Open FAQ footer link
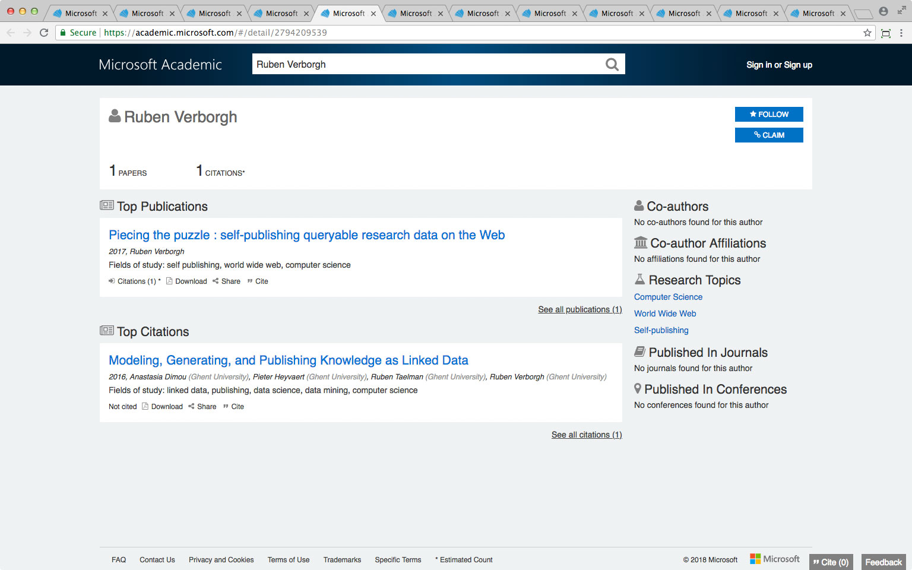The width and height of the screenshot is (912, 570). pos(119,560)
